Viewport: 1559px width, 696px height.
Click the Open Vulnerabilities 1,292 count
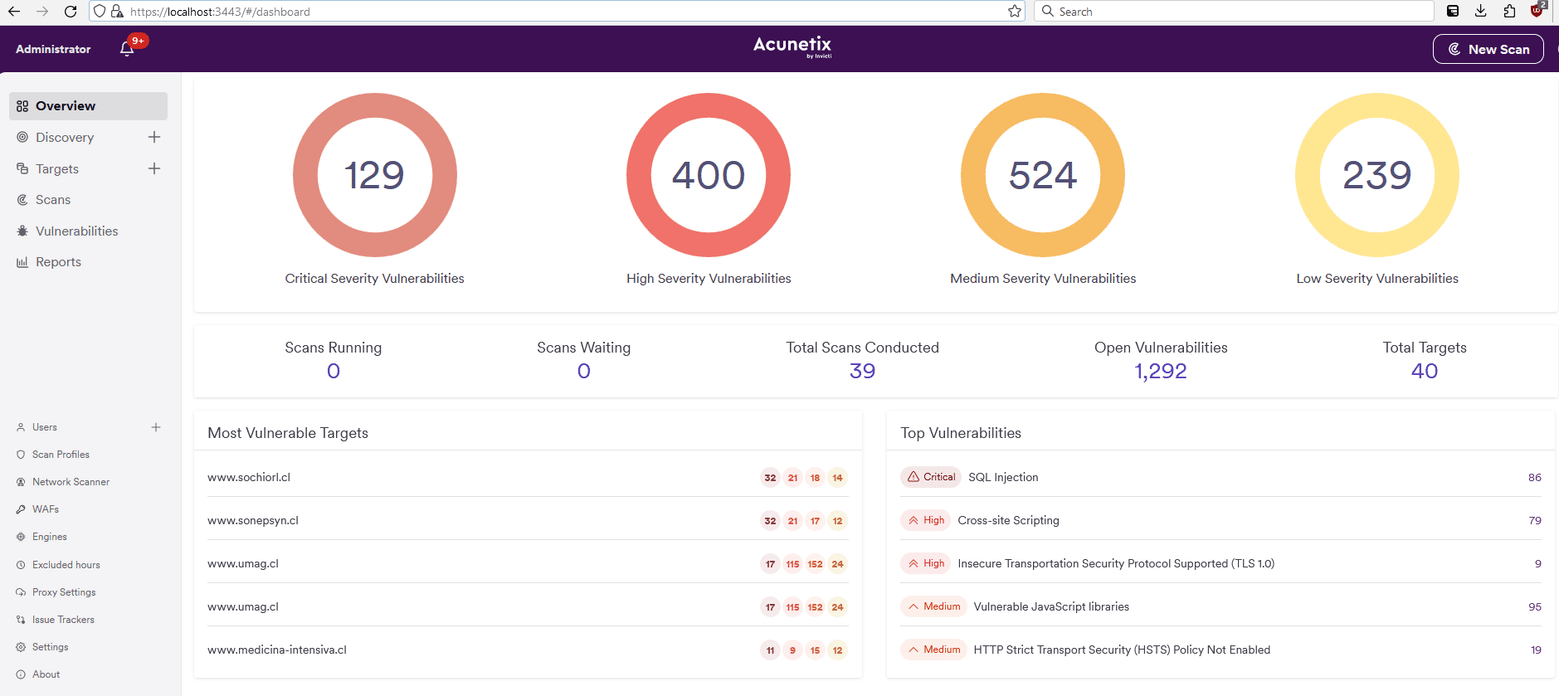pos(1160,371)
